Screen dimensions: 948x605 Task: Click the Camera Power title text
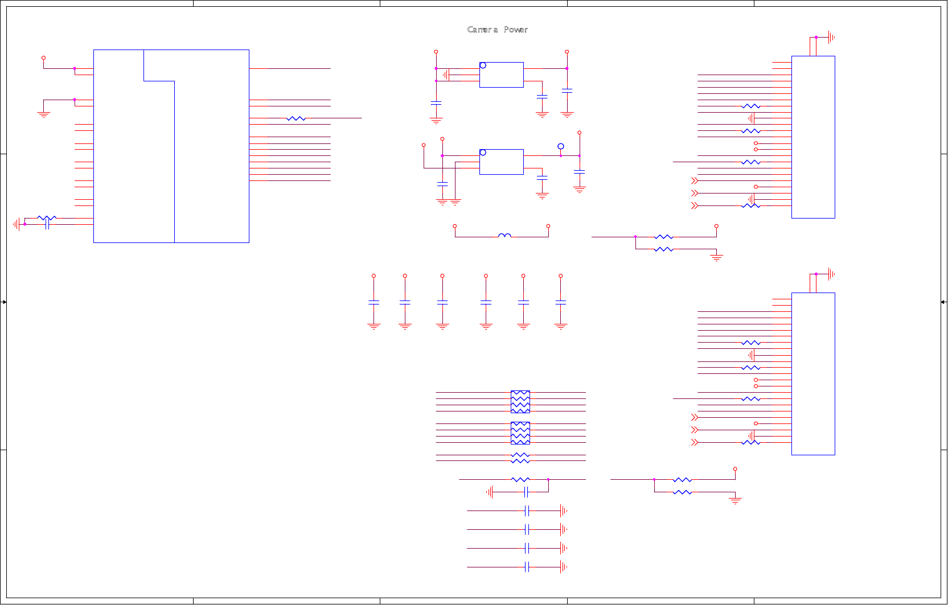[497, 30]
